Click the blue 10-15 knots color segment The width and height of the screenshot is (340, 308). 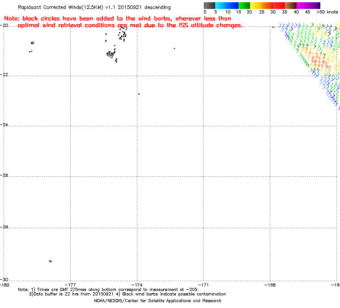[233, 6]
